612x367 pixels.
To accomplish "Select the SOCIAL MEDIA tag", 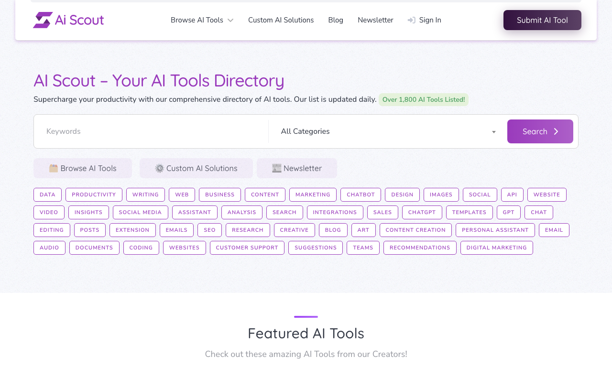I will tap(140, 212).
